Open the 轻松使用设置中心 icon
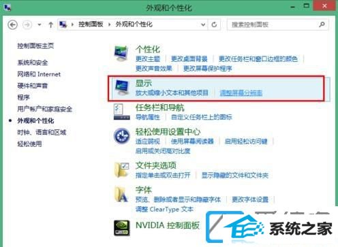This screenshot has height=247, width=338. [x=122, y=136]
